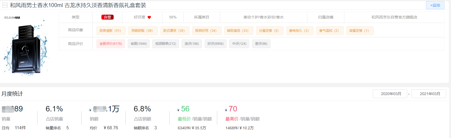Show 中评(124) neutral reviews

coord(239,44)
